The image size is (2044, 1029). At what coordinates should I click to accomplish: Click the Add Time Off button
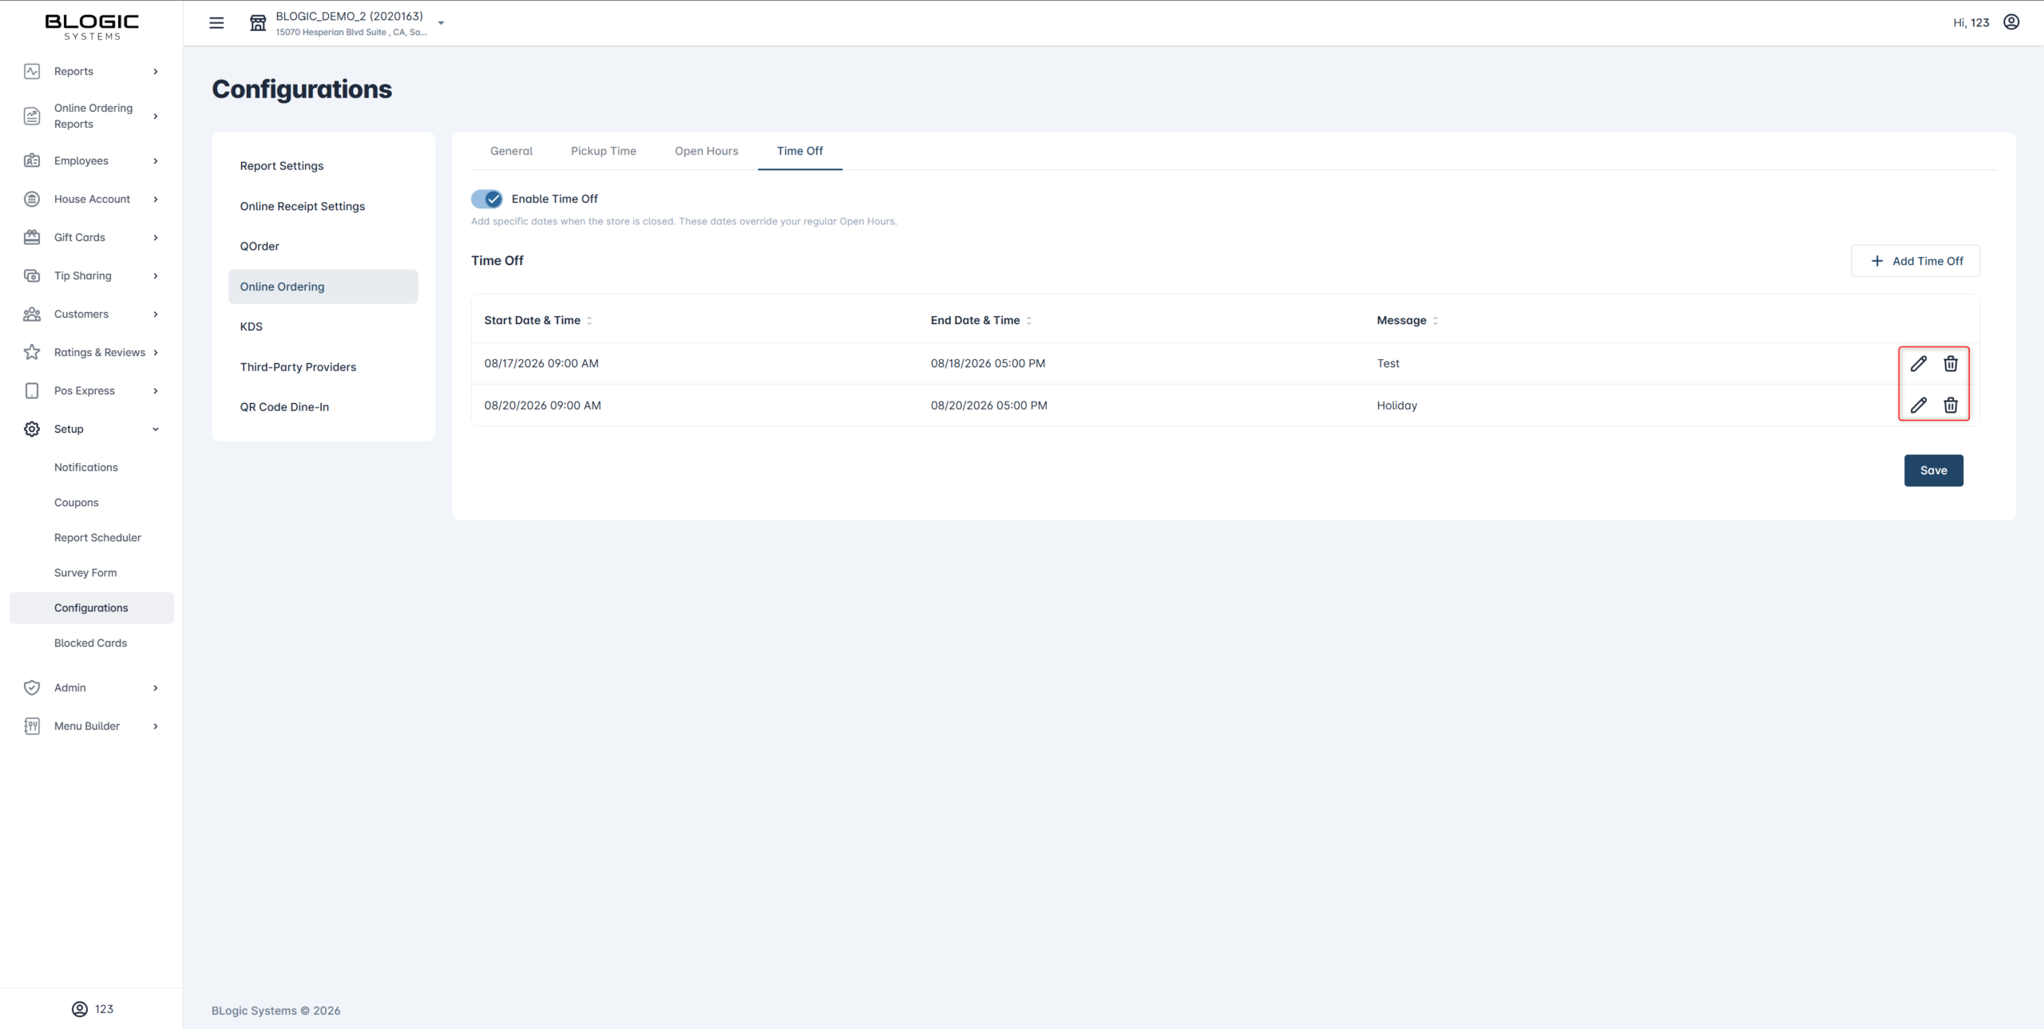tap(1915, 261)
